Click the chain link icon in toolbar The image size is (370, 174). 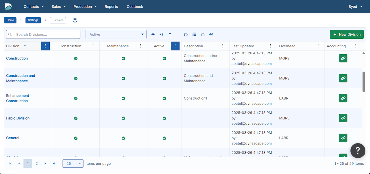click(211, 34)
